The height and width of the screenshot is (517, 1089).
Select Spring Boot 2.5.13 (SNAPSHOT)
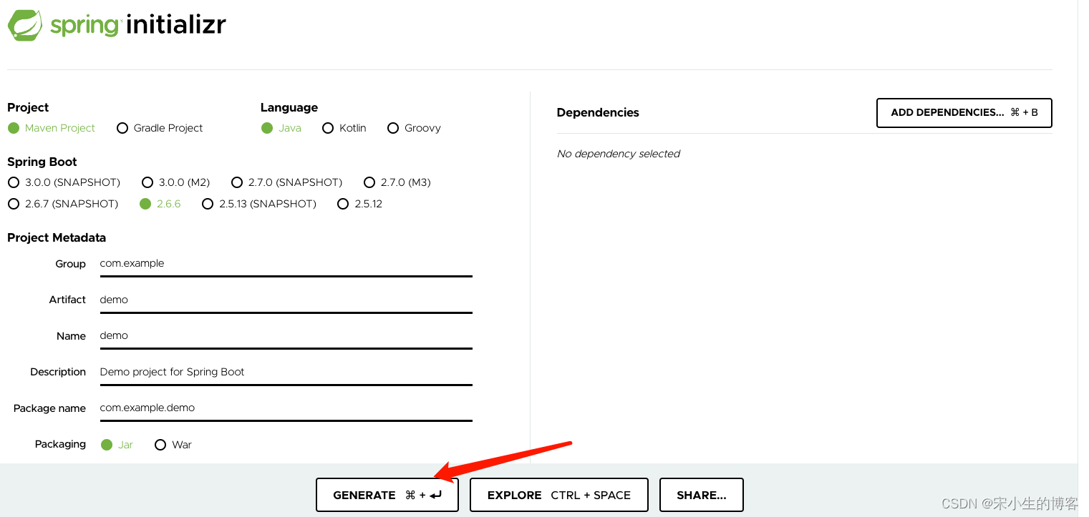(x=258, y=204)
